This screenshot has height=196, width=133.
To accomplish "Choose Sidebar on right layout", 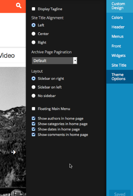I will click(x=33, y=78).
